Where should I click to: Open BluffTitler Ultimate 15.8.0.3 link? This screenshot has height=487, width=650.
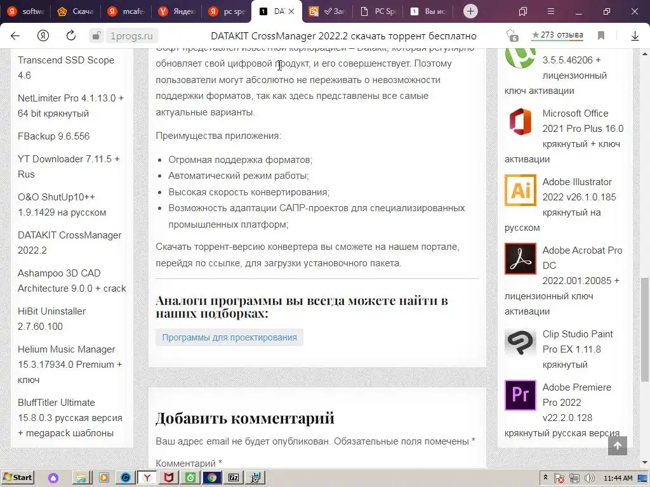70,417
